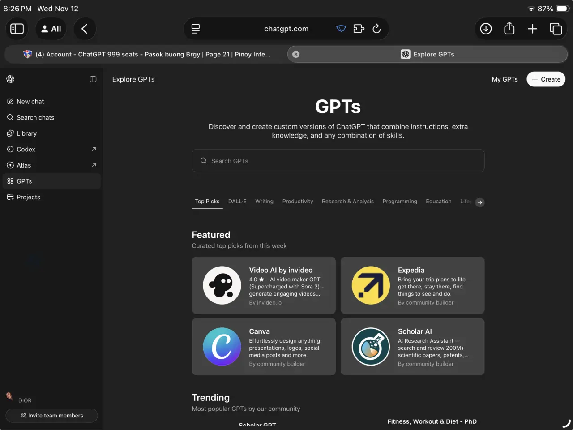Image resolution: width=573 pixels, height=430 pixels.
Task: Collapse the ChatGPT sidebar
Action: [93, 79]
